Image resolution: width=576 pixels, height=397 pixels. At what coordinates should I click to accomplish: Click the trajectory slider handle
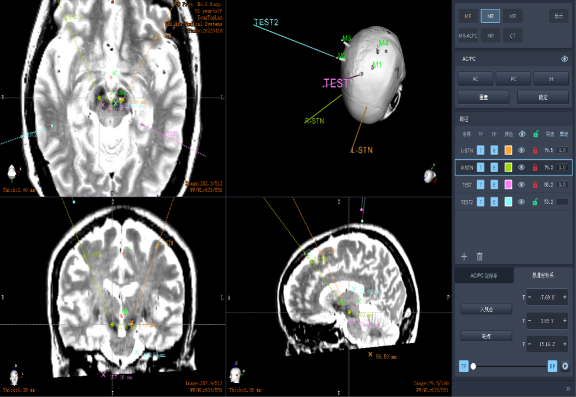coord(473,366)
